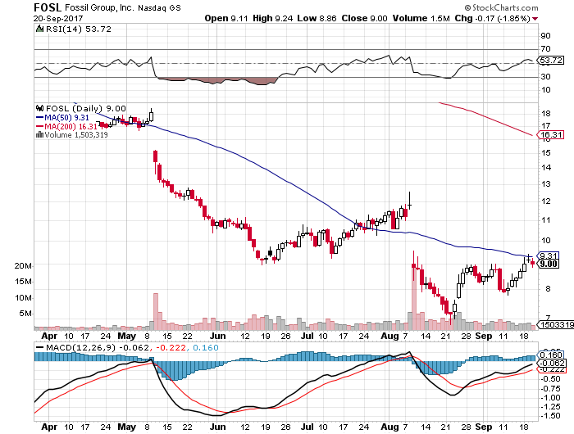This screenshot has width=574, height=434.
Task: Click the blue 9.31 MA(50) price tag
Action: click(549, 255)
